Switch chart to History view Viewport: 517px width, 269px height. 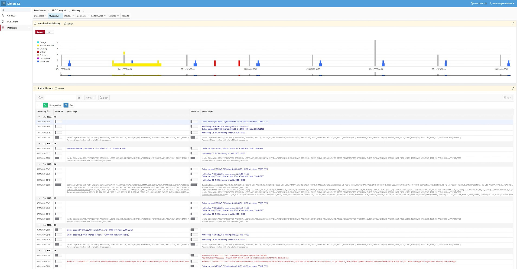(x=50, y=32)
